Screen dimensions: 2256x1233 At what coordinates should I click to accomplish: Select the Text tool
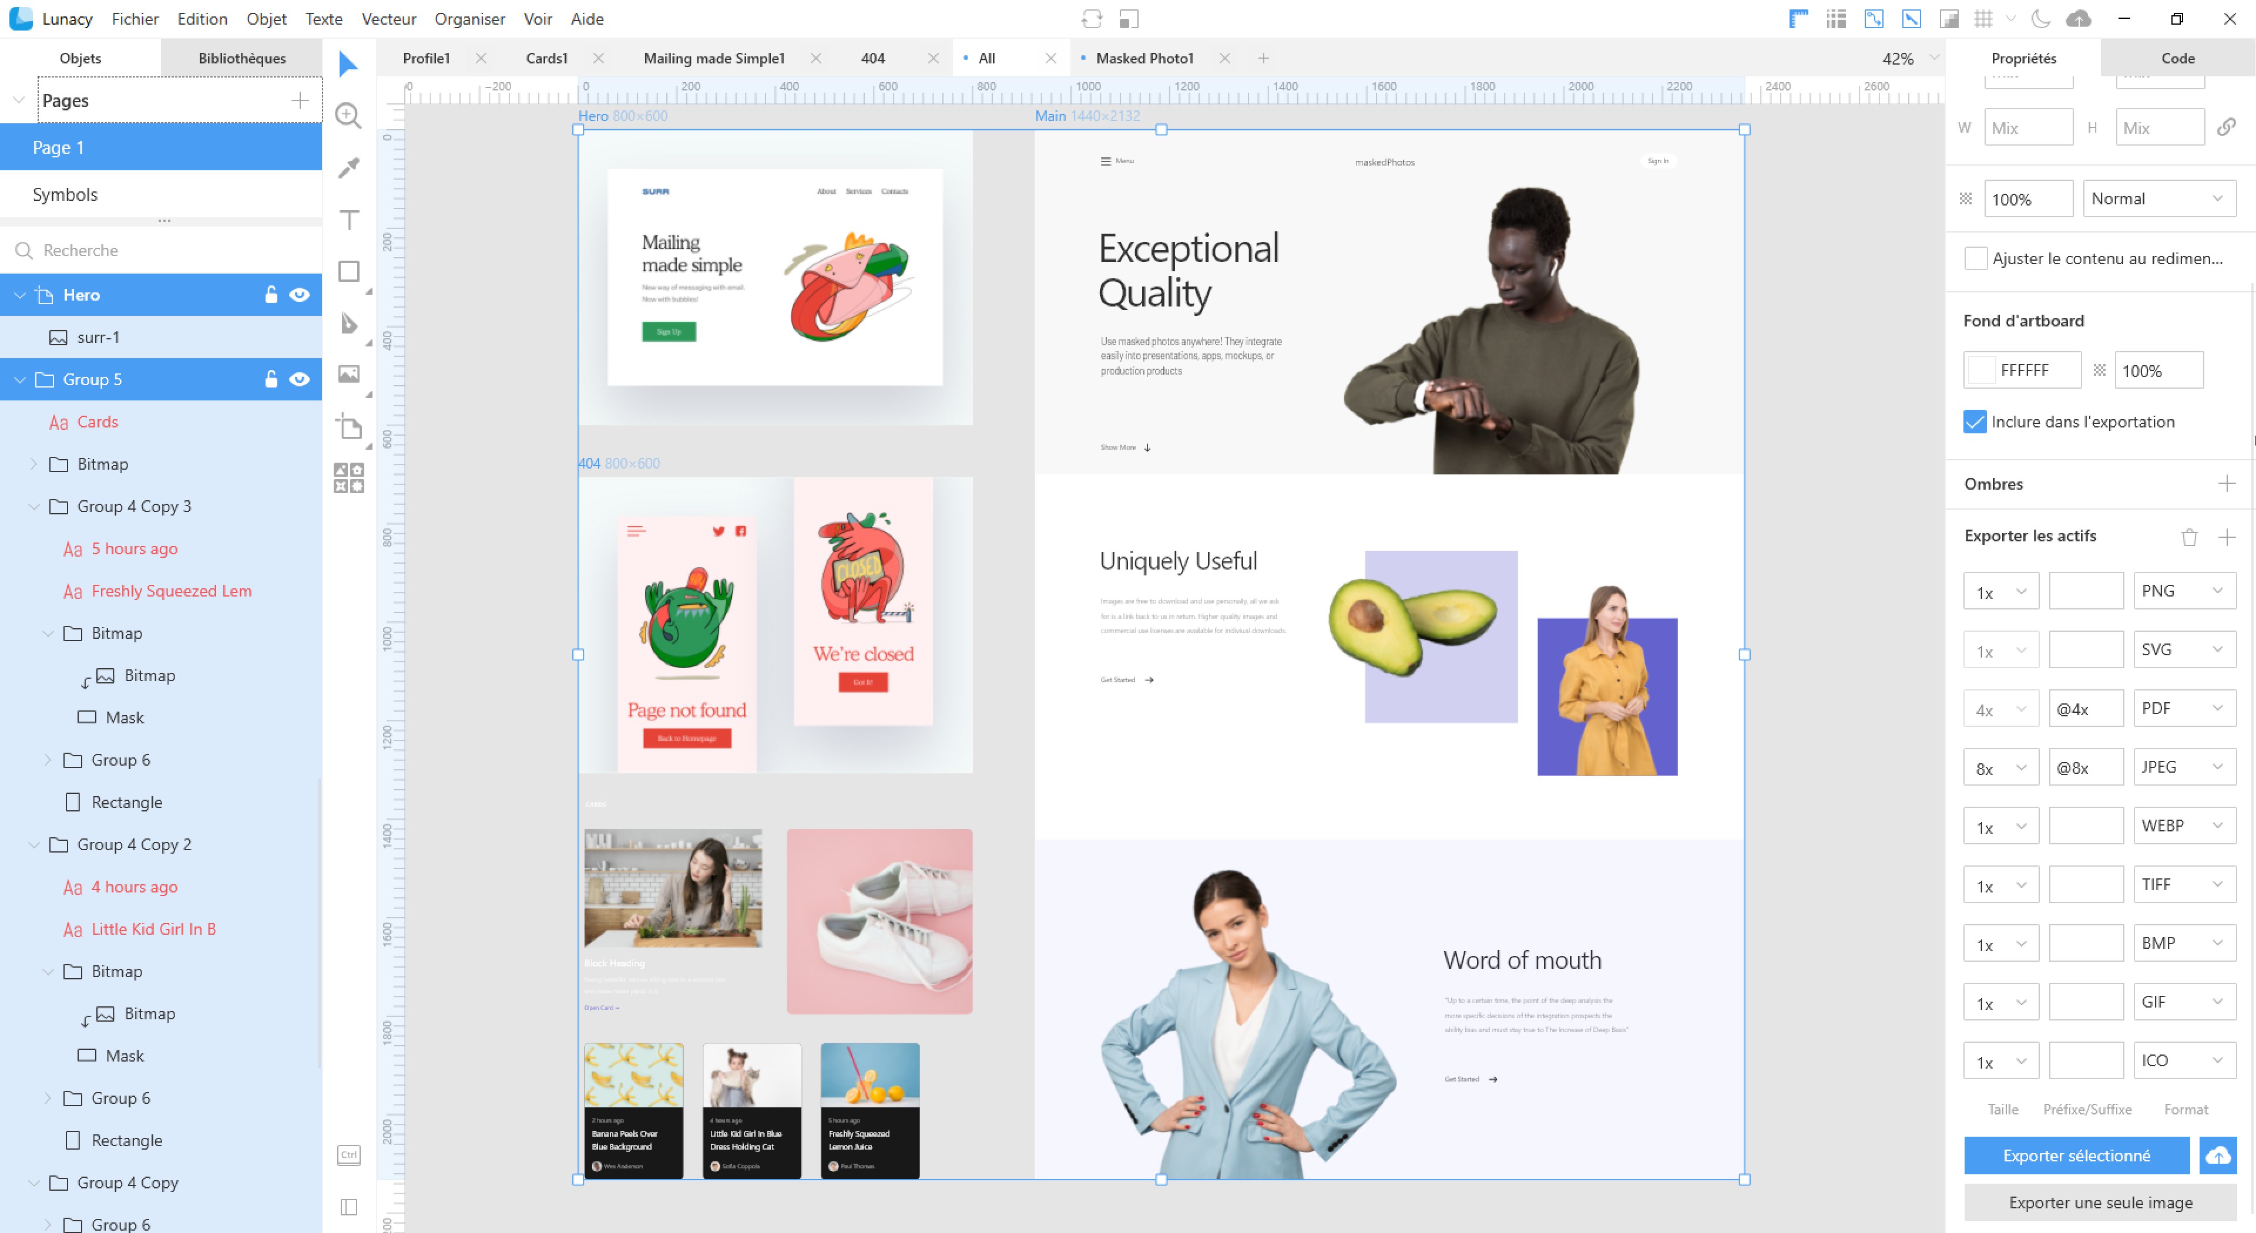[348, 220]
